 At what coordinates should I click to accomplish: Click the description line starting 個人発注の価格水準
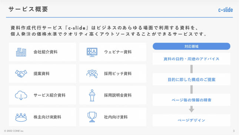point(109,34)
